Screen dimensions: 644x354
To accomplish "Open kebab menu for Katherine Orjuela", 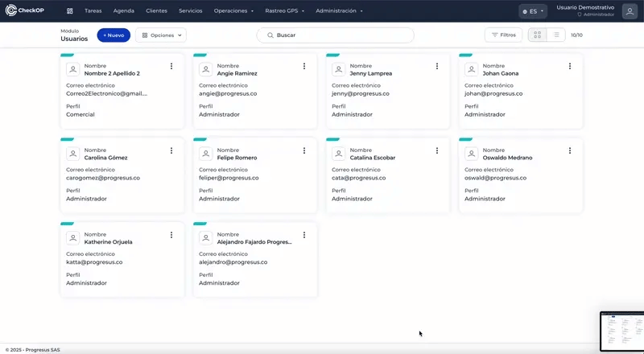I will click(171, 235).
